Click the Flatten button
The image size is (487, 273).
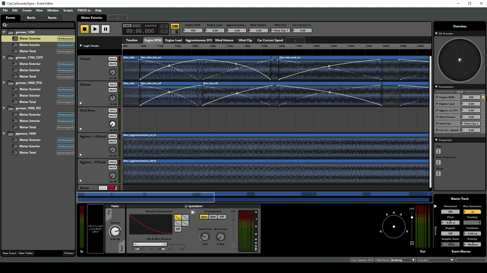click(x=68, y=253)
